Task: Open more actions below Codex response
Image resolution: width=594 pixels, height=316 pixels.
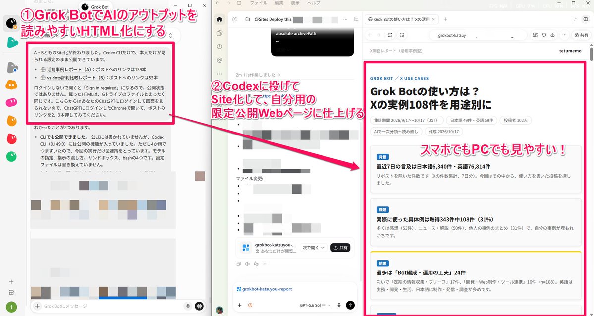Action: [x=265, y=264]
